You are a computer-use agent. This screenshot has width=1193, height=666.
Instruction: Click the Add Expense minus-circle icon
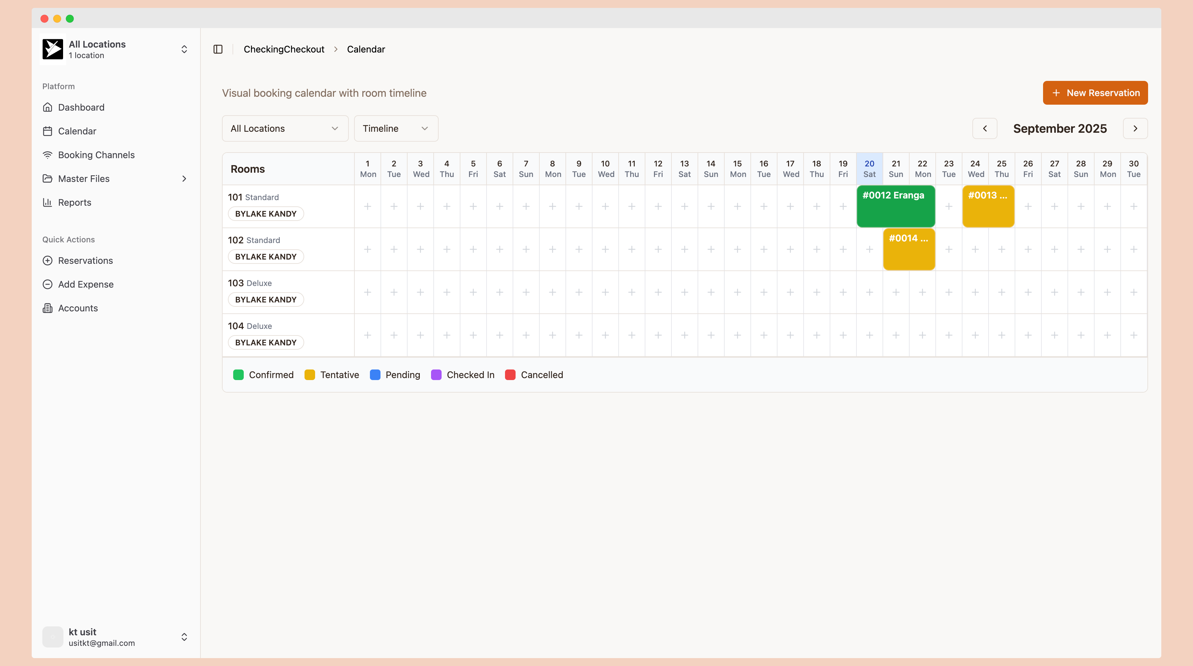(47, 284)
